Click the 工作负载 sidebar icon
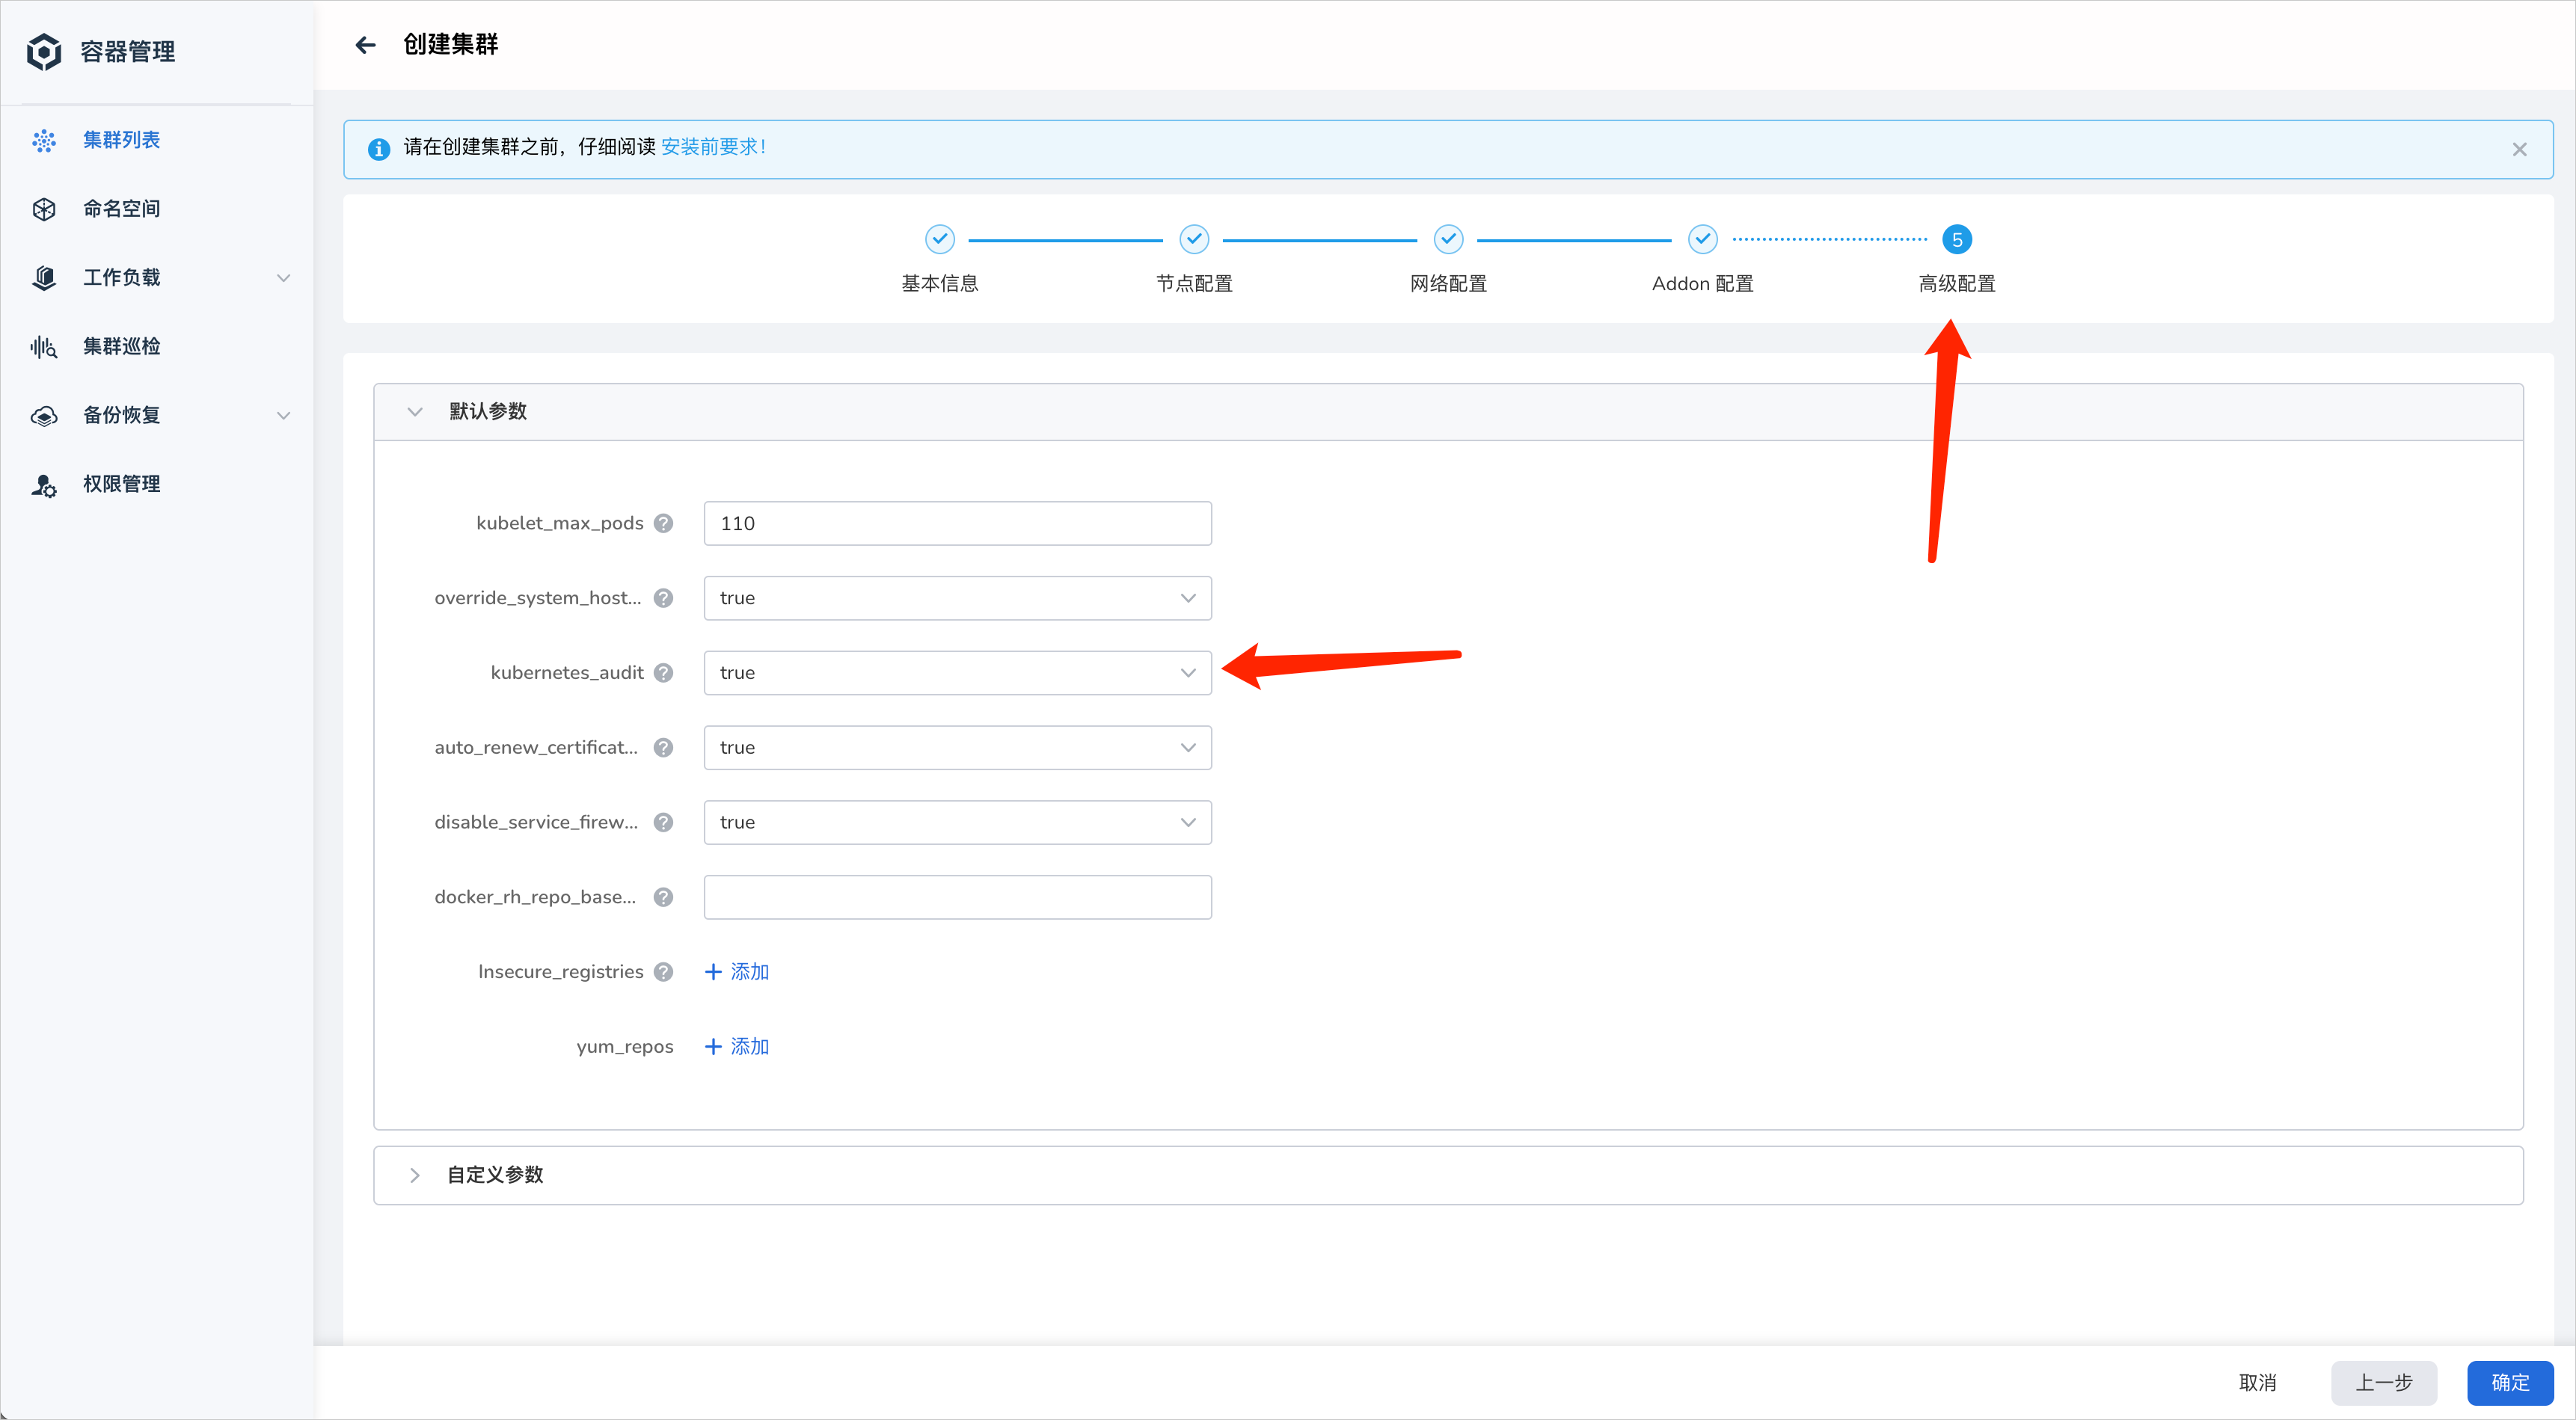 (44, 278)
